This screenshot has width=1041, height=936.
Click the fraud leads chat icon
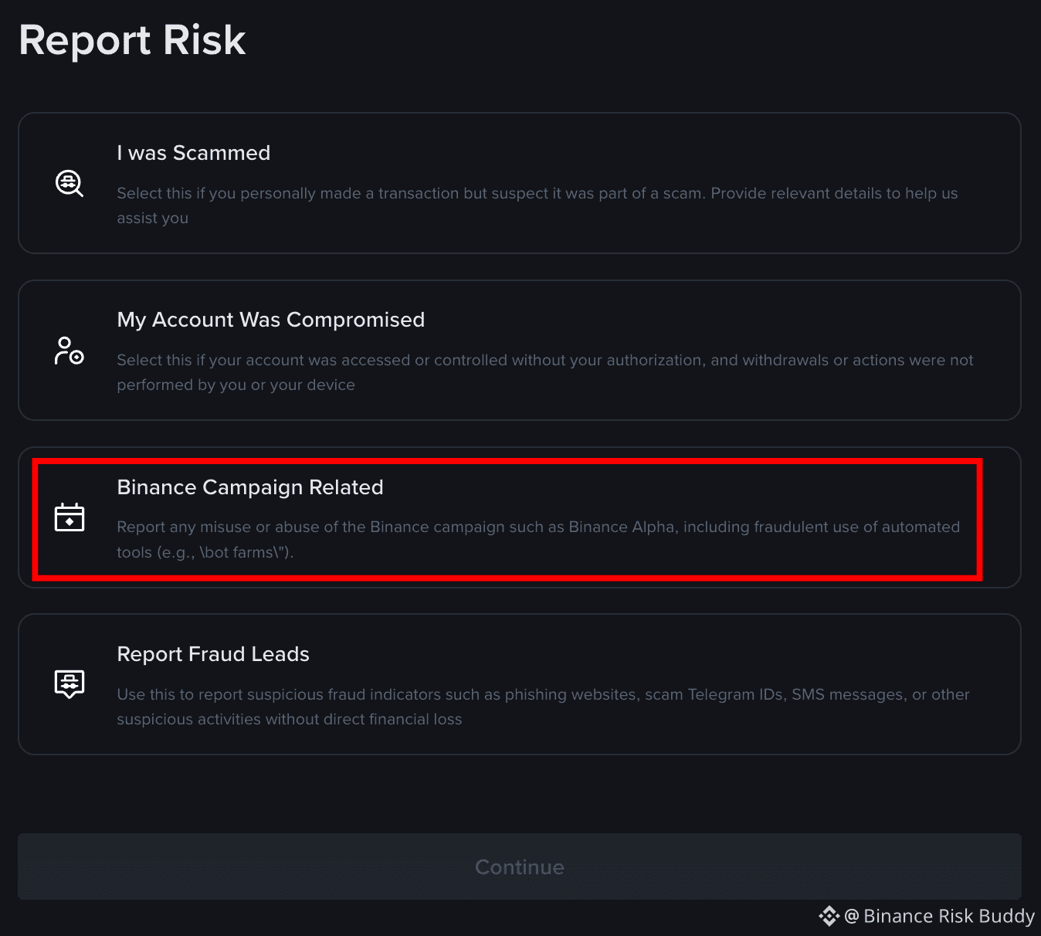(70, 684)
